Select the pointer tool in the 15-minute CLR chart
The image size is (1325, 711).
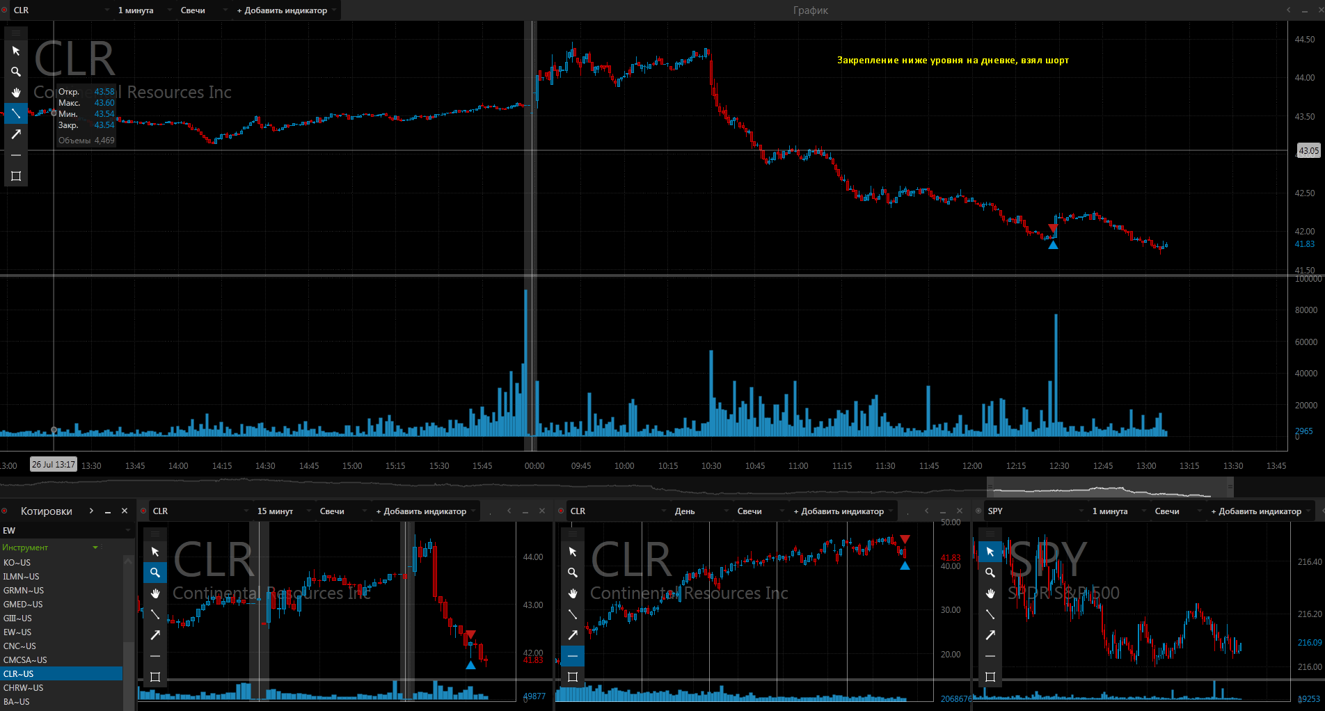tap(155, 552)
